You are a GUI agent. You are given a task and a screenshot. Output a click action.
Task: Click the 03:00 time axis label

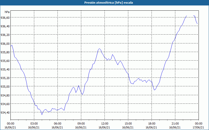pos(34,124)
